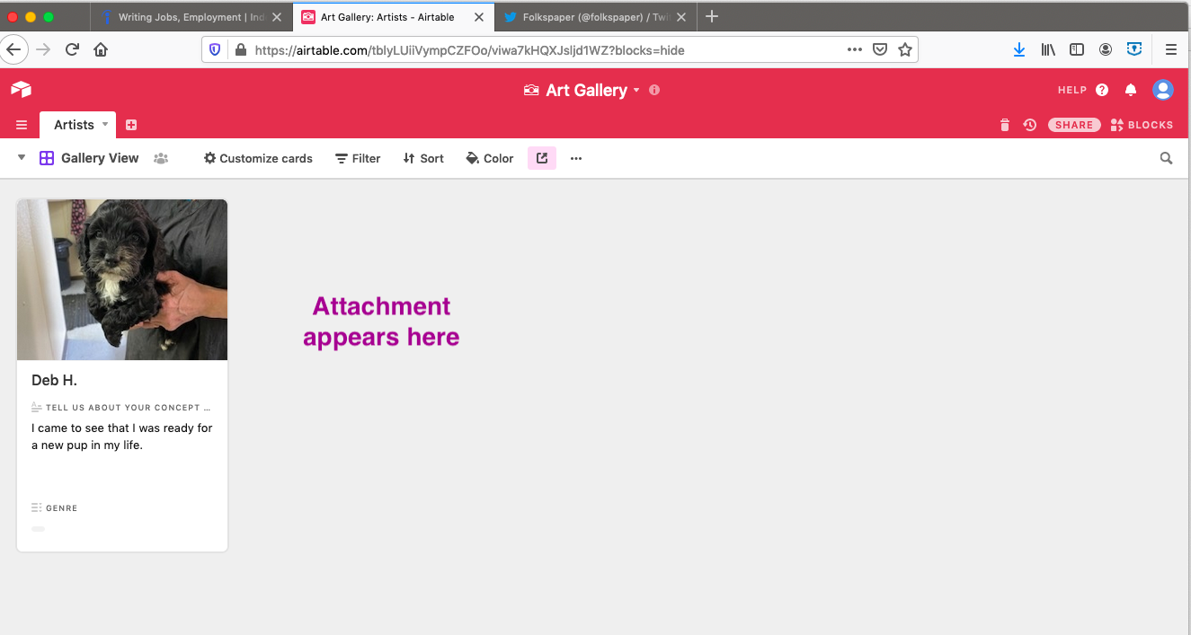1191x635 pixels.
Task: Open the browser library icon
Action: 1048,50
